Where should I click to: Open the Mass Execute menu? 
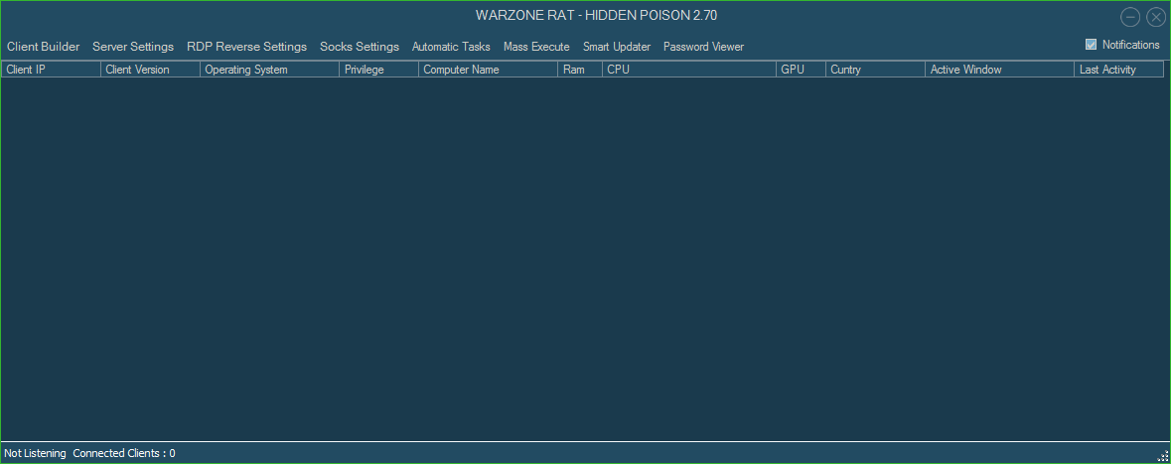[536, 47]
